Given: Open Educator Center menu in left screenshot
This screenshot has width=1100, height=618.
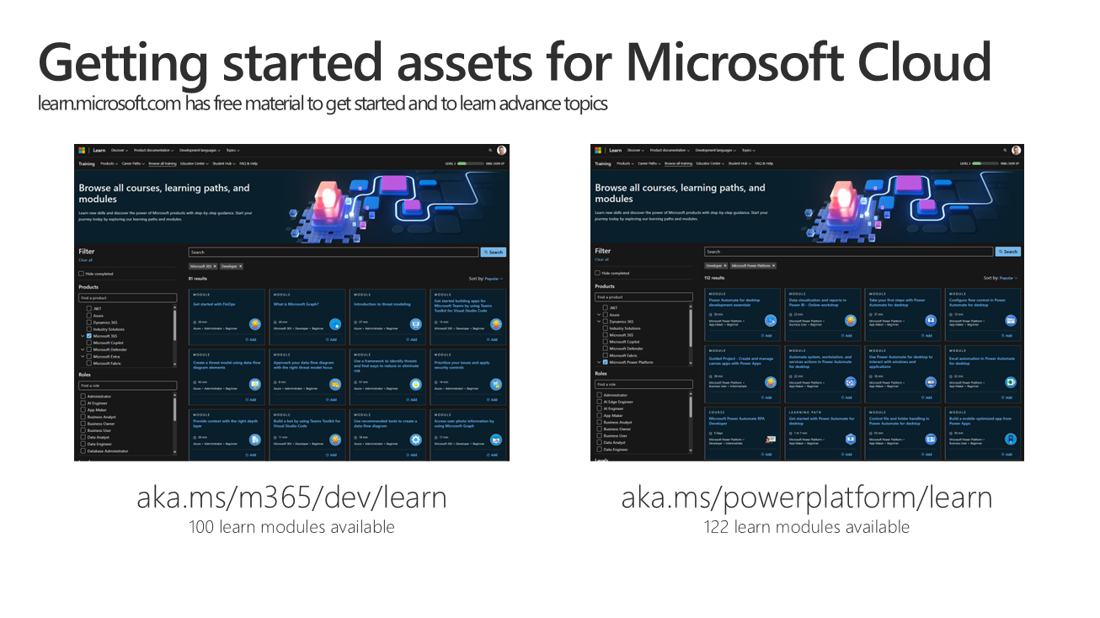Looking at the screenshot, I should point(194,163).
